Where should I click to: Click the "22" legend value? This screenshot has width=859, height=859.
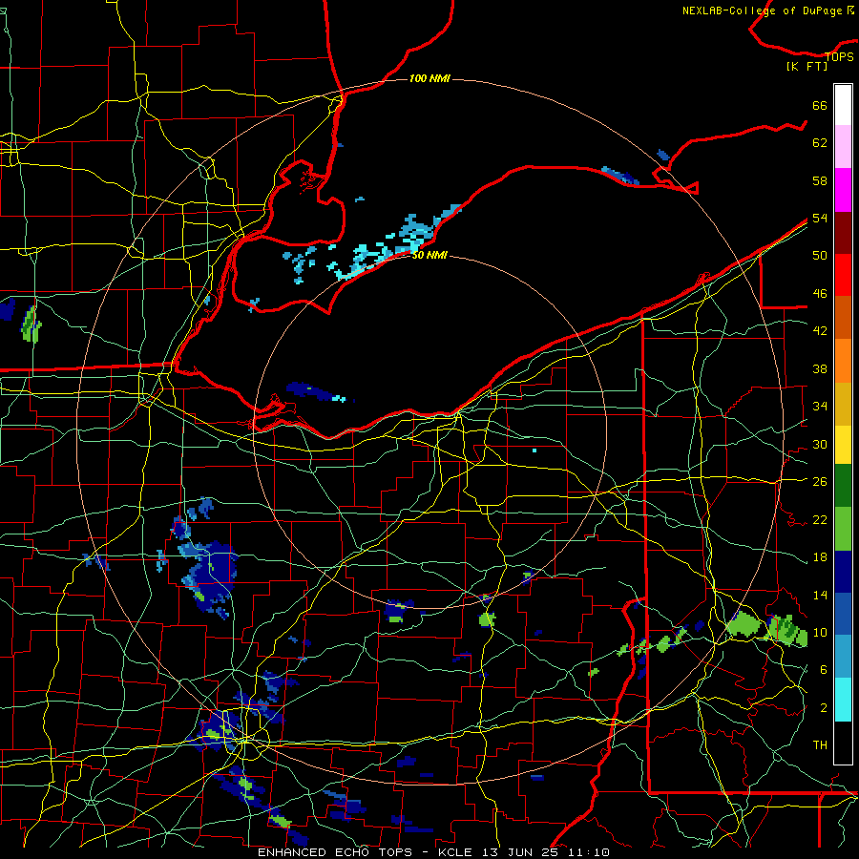pyautogui.click(x=820, y=520)
